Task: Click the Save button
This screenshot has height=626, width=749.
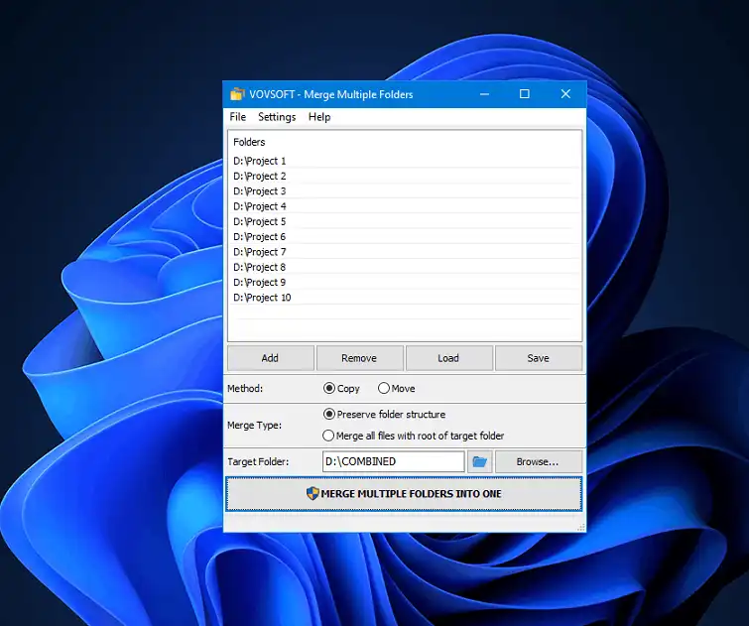Action: pyautogui.click(x=538, y=358)
